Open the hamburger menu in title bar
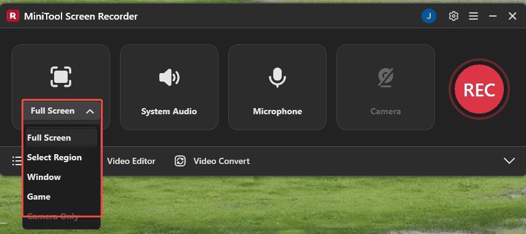The height and width of the screenshot is (234, 526). pyautogui.click(x=473, y=16)
